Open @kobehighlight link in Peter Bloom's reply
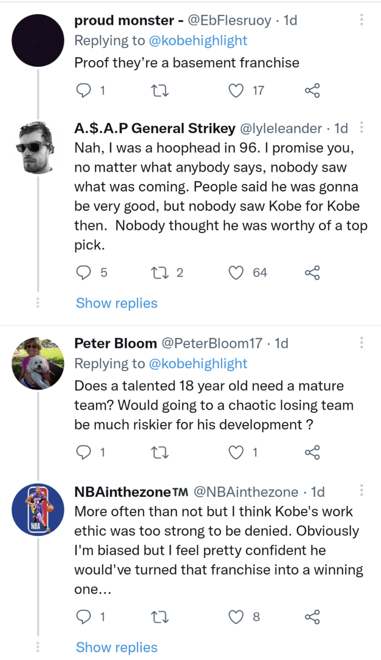 198,364
